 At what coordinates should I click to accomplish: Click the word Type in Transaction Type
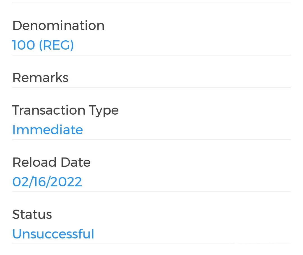pyautogui.click(x=104, y=110)
